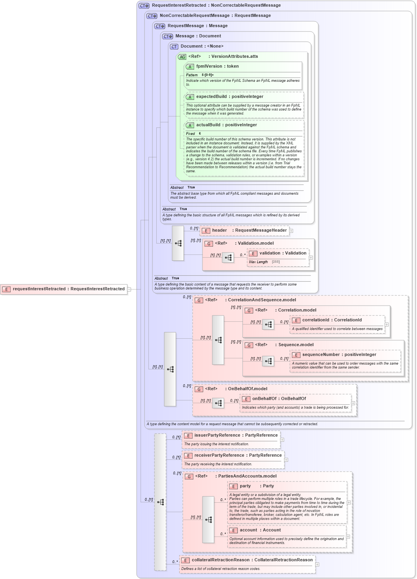The width and height of the screenshot is (417, 579).
Task: Select 'The party issuing the interest notification.' text
Action: pyautogui.click(x=217, y=444)
